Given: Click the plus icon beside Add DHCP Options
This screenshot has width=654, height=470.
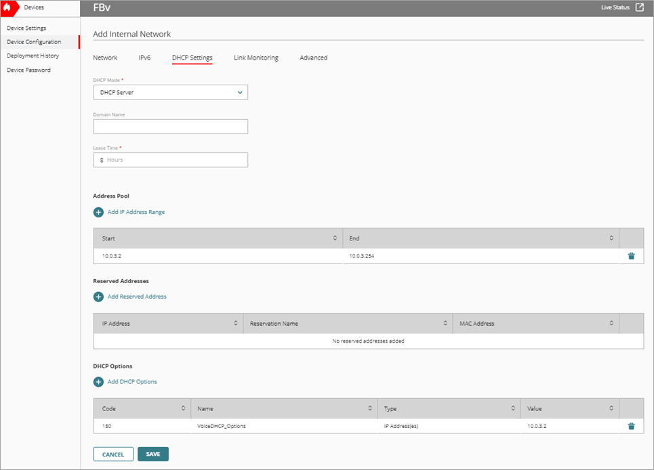Looking at the screenshot, I should 98,381.
